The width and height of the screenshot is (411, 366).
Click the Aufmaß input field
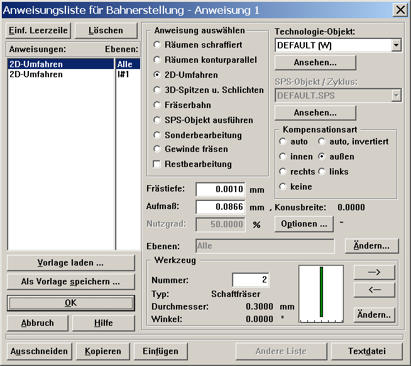coord(224,207)
